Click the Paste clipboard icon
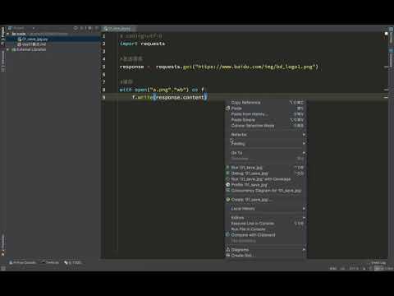 point(227,109)
